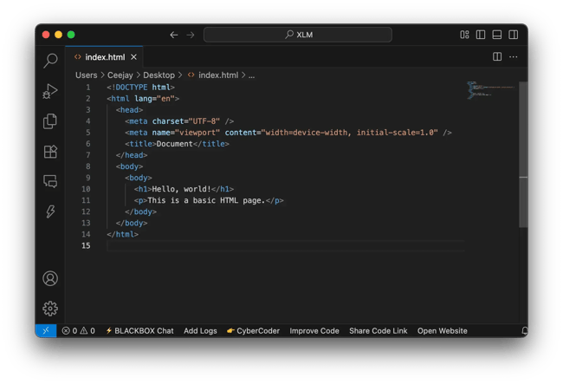
Task: Click the XLM command center search field
Action: click(x=297, y=35)
